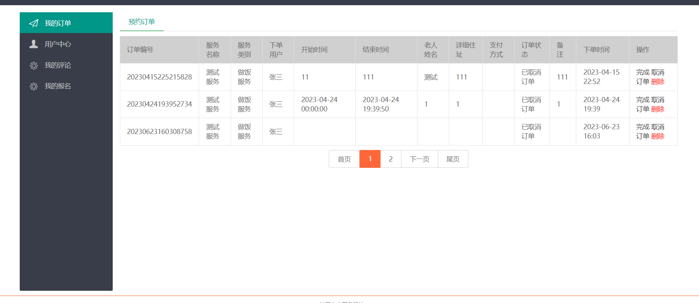This screenshot has height=303, width=699.
Task: Click the 详细住址 column header
Action: [x=466, y=50]
